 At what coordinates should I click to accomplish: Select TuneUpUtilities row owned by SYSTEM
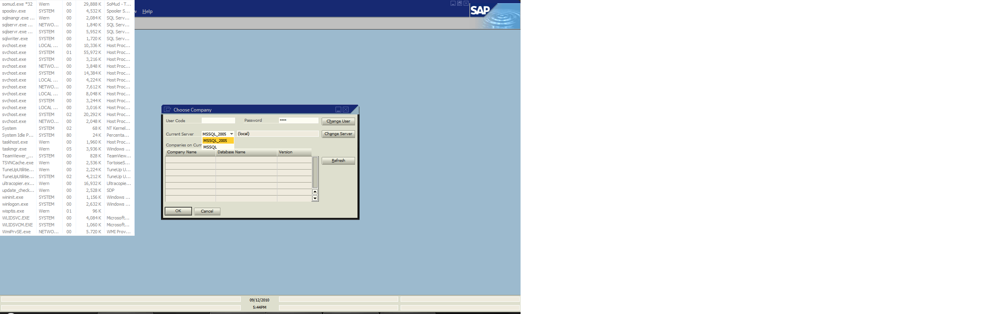(x=67, y=176)
